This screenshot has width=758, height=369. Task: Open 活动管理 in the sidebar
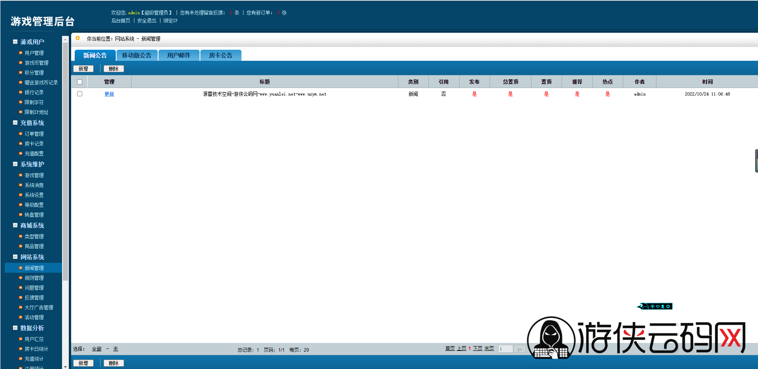[34, 317]
